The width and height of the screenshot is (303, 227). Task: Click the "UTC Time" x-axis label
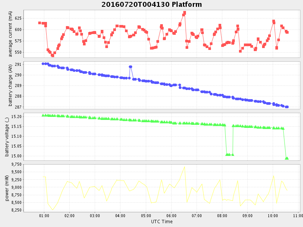coord(162,221)
